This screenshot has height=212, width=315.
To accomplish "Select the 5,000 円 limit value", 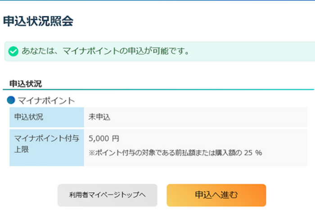I will 104,138.
